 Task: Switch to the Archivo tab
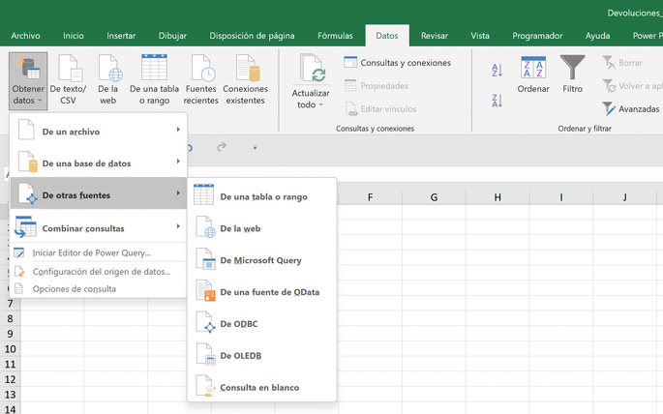[26, 36]
